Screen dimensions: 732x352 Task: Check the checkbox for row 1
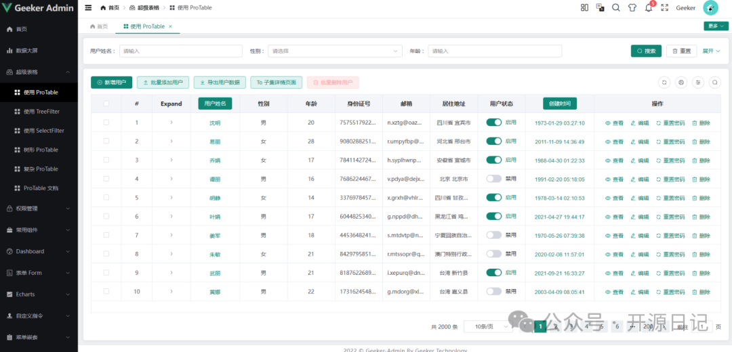(x=106, y=122)
